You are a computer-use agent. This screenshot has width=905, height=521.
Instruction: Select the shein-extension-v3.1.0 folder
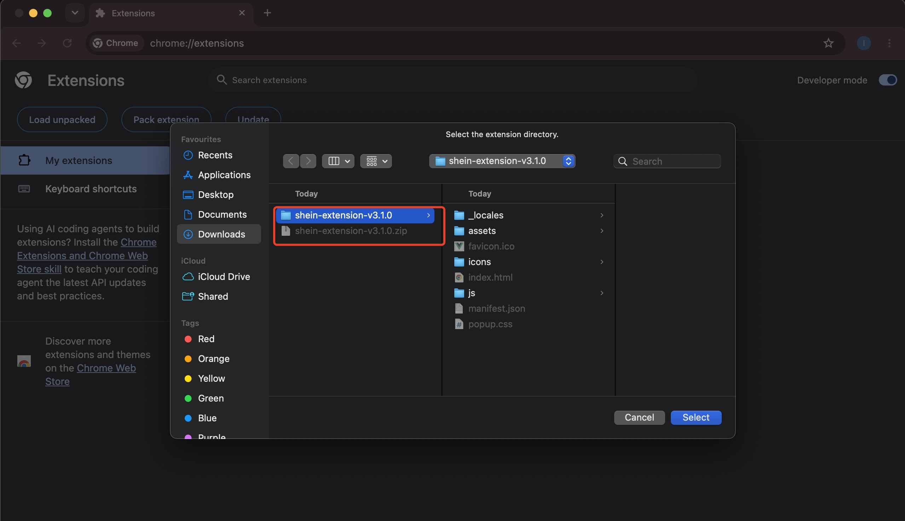[355, 215]
